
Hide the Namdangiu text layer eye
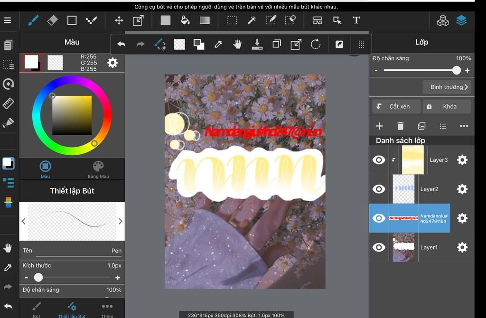pyautogui.click(x=379, y=218)
